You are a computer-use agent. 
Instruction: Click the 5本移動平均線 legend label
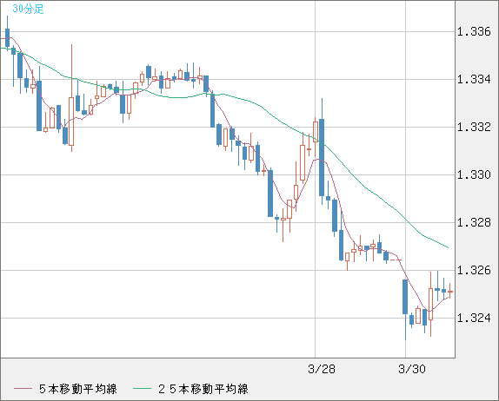[78, 389]
